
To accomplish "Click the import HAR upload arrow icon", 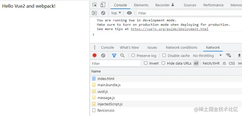I will point(239,55).
